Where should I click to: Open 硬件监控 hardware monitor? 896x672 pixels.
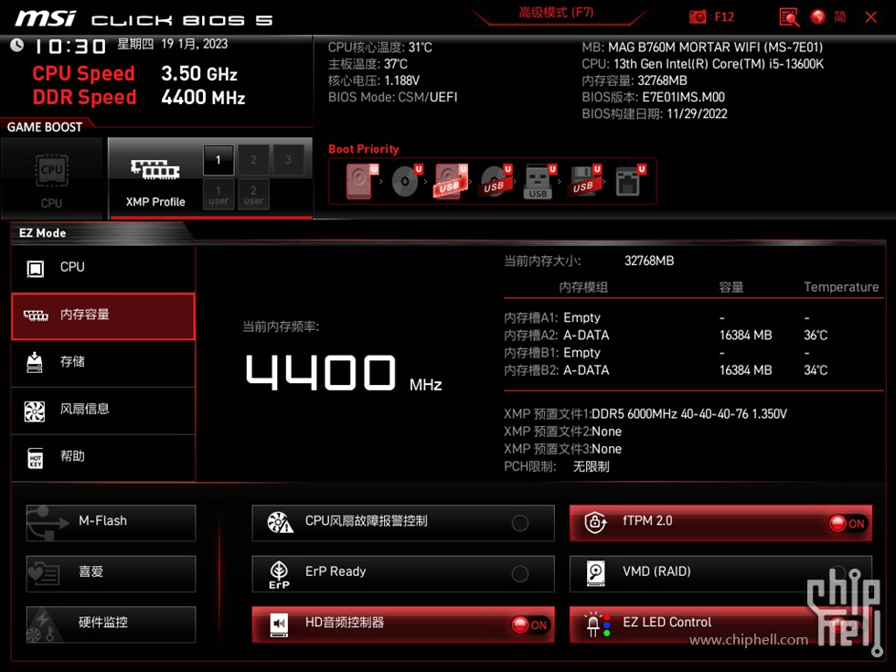click(111, 624)
